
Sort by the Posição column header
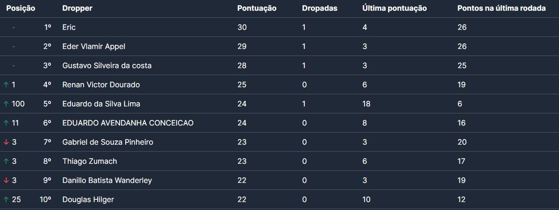[x=21, y=8]
